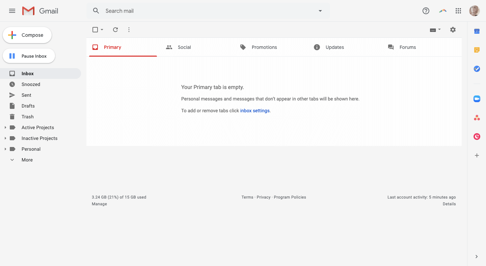Expand the Inactive Projects label arrow
The height and width of the screenshot is (266, 486).
[5, 138]
